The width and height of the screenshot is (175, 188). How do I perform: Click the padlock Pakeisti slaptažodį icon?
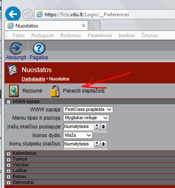click(55, 91)
